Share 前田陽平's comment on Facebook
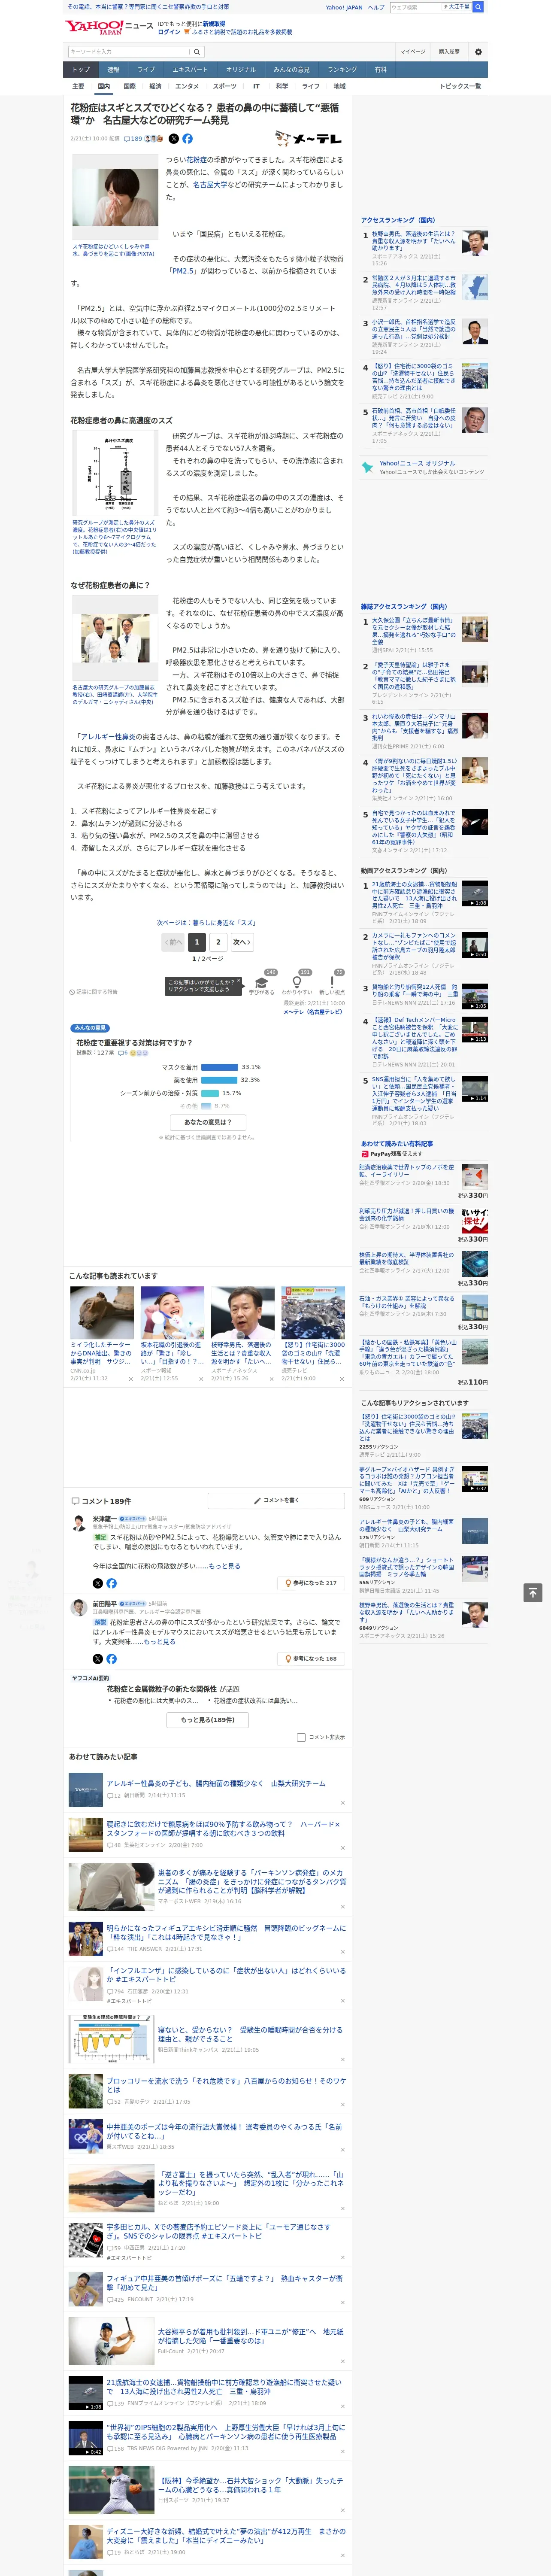The height and width of the screenshot is (2576, 551). click(x=111, y=1658)
